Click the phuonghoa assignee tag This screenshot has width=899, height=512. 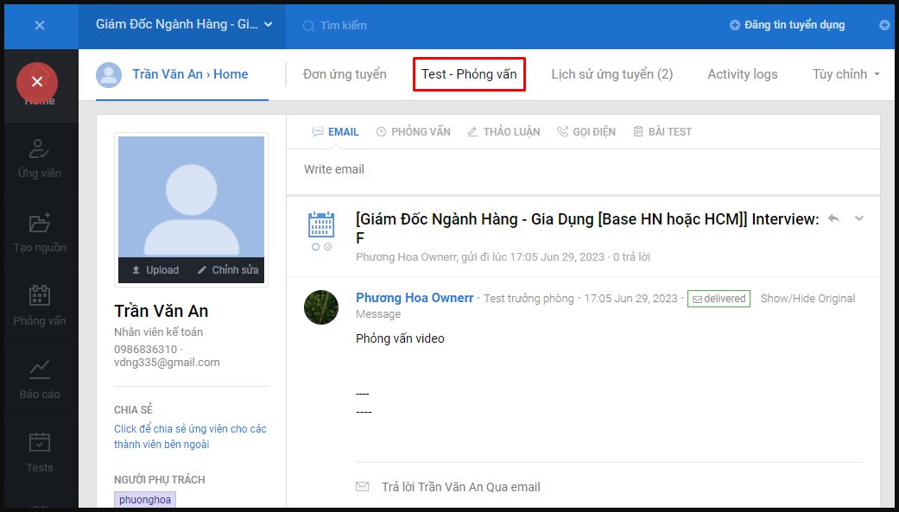click(x=145, y=500)
